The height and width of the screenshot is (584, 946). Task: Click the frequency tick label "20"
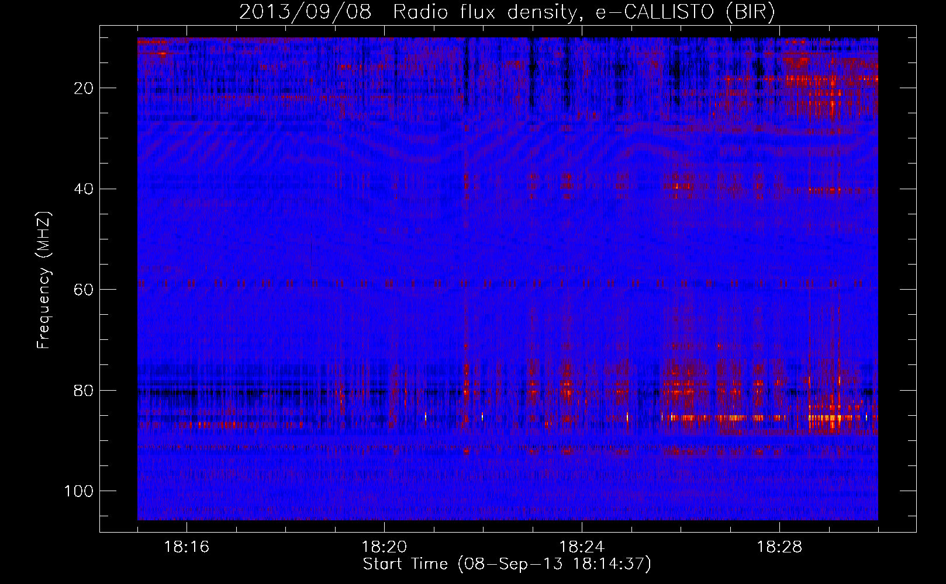pyautogui.click(x=84, y=88)
